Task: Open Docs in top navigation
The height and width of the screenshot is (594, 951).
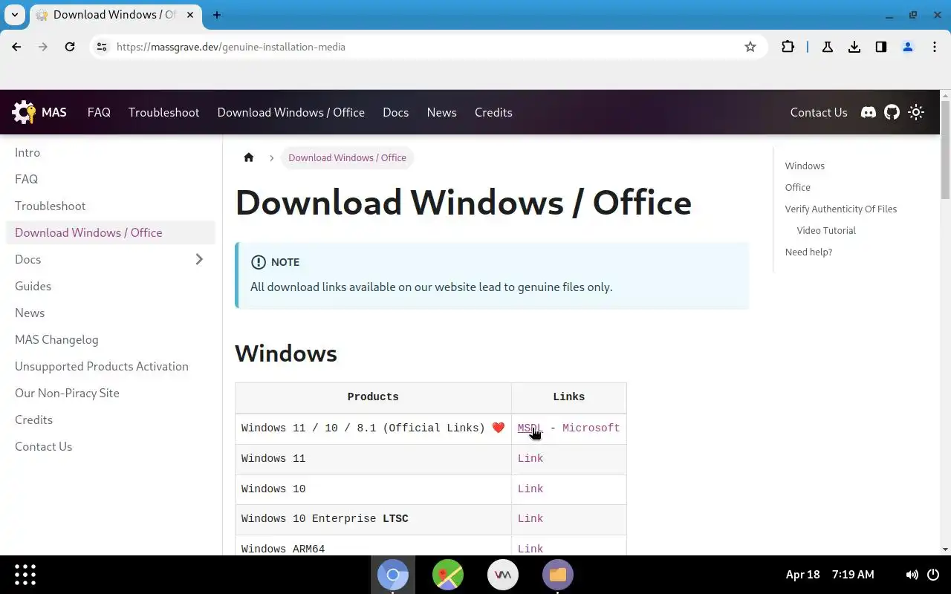Action: (395, 112)
